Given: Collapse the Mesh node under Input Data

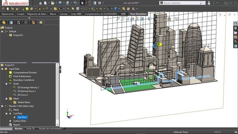Looking at the screenshot, I should pos(6,99).
